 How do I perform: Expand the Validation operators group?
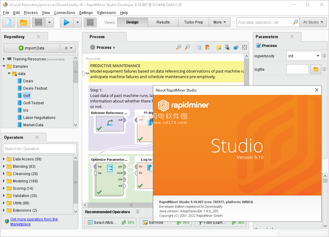4,196
